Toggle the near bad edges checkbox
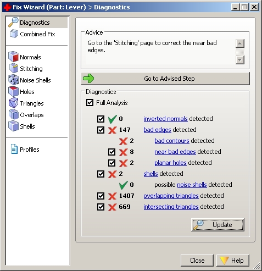262x271 pixels. (112, 152)
